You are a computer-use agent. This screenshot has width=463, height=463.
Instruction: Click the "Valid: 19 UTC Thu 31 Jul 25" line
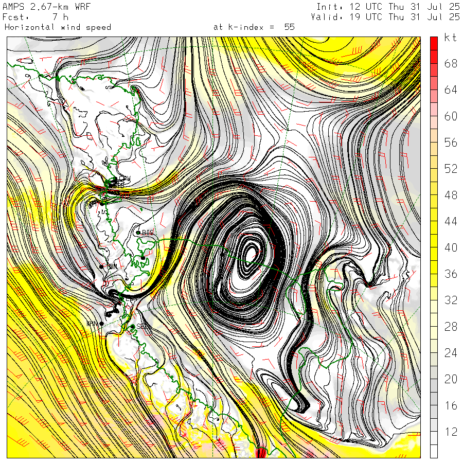pyautogui.click(x=385, y=17)
